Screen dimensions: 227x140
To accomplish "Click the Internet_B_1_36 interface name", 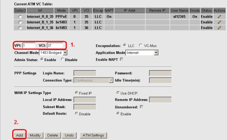I will click(x=40, y=28).
